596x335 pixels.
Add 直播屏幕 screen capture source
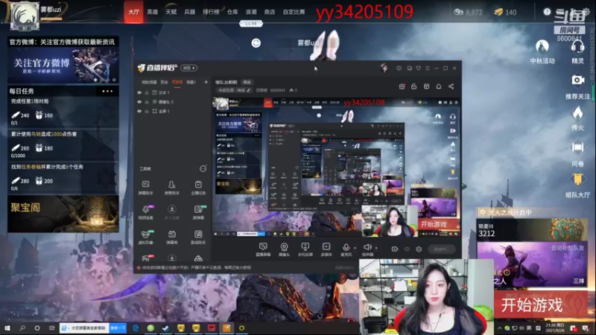(263, 249)
